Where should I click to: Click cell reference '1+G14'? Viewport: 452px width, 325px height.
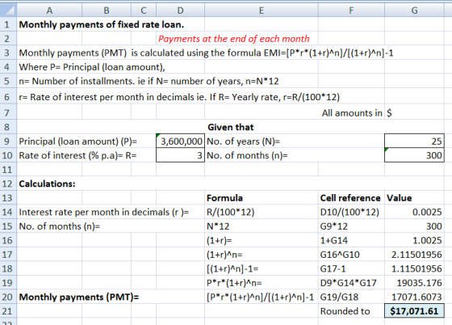pyautogui.click(x=334, y=240)
